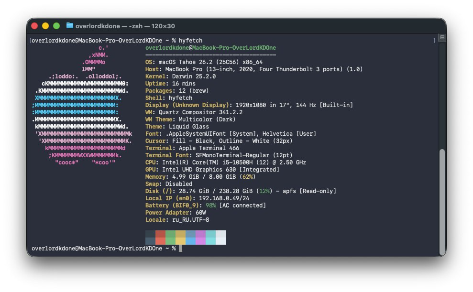Click the 'Battery (BIF0_9): 98%' line
This screenshot has height=292, width=473.
coord(206,205)
